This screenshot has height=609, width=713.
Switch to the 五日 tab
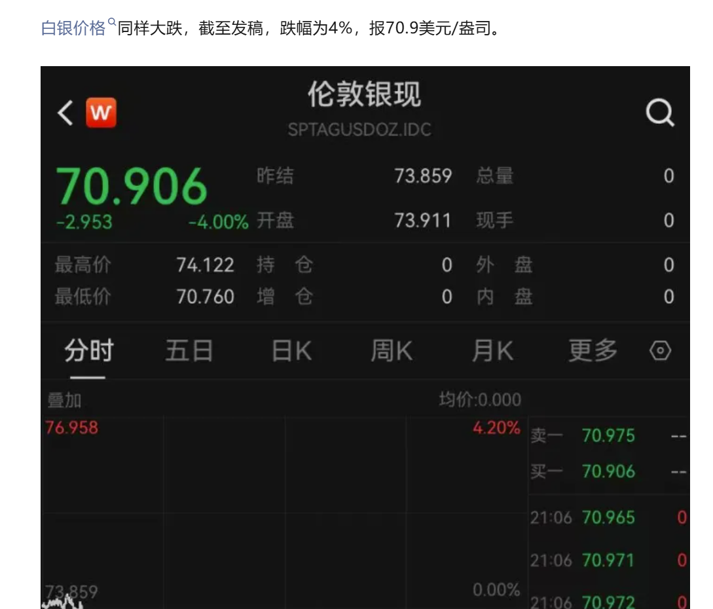pos(189,350)
